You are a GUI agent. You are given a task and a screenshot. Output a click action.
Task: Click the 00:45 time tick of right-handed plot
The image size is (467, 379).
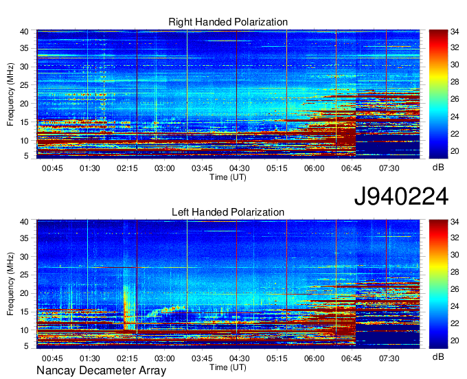[x=52, y=168]
